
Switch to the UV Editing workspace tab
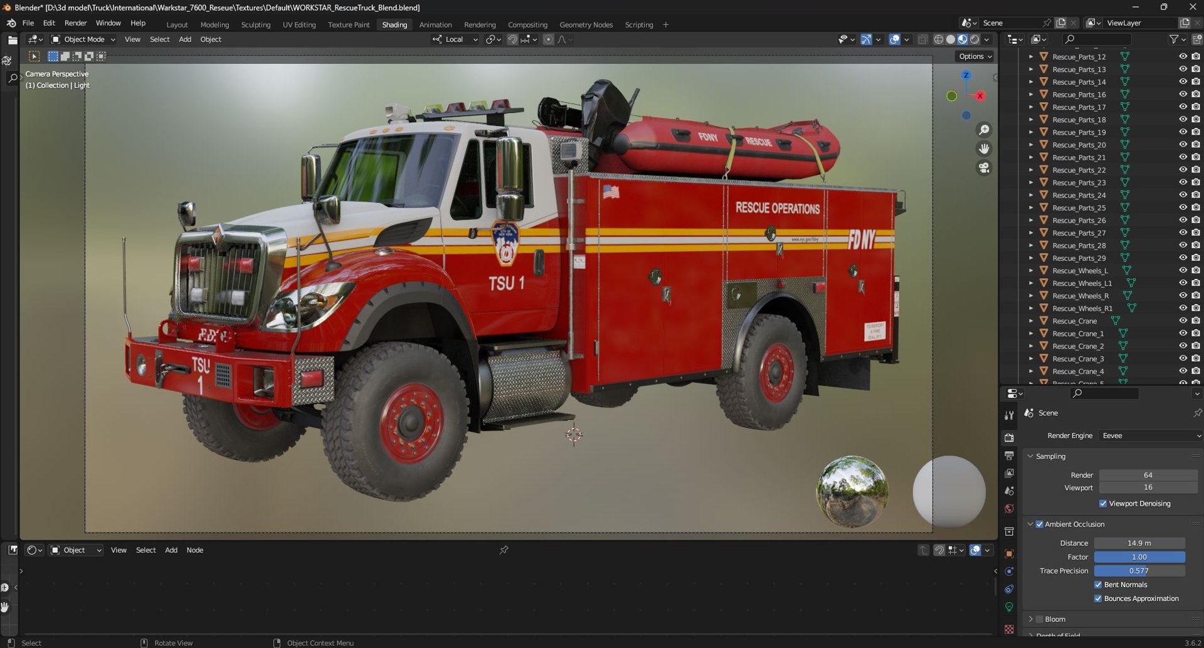point(299,25)
